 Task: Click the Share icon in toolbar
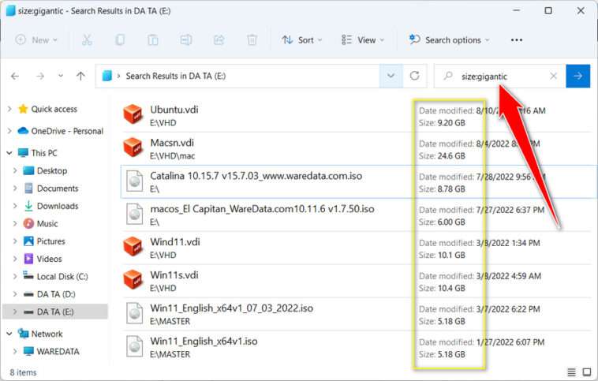[x=219, y=39]
